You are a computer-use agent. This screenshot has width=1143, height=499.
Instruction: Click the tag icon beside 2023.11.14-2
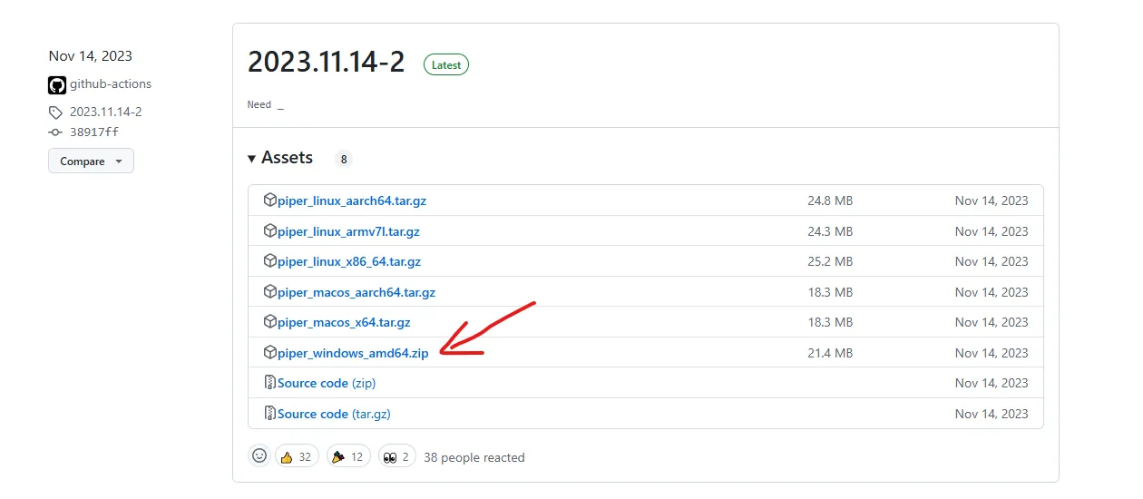pyautogui.click(x=56, y=113)
